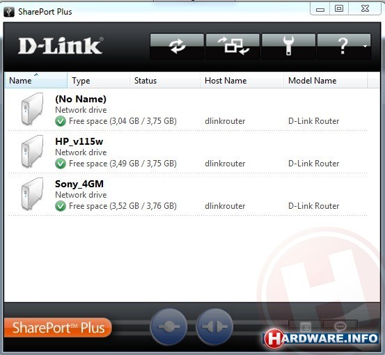Click D-Link Router model in Sony_4GM row
Screen dimensions: 385x355
pos(313,206)
